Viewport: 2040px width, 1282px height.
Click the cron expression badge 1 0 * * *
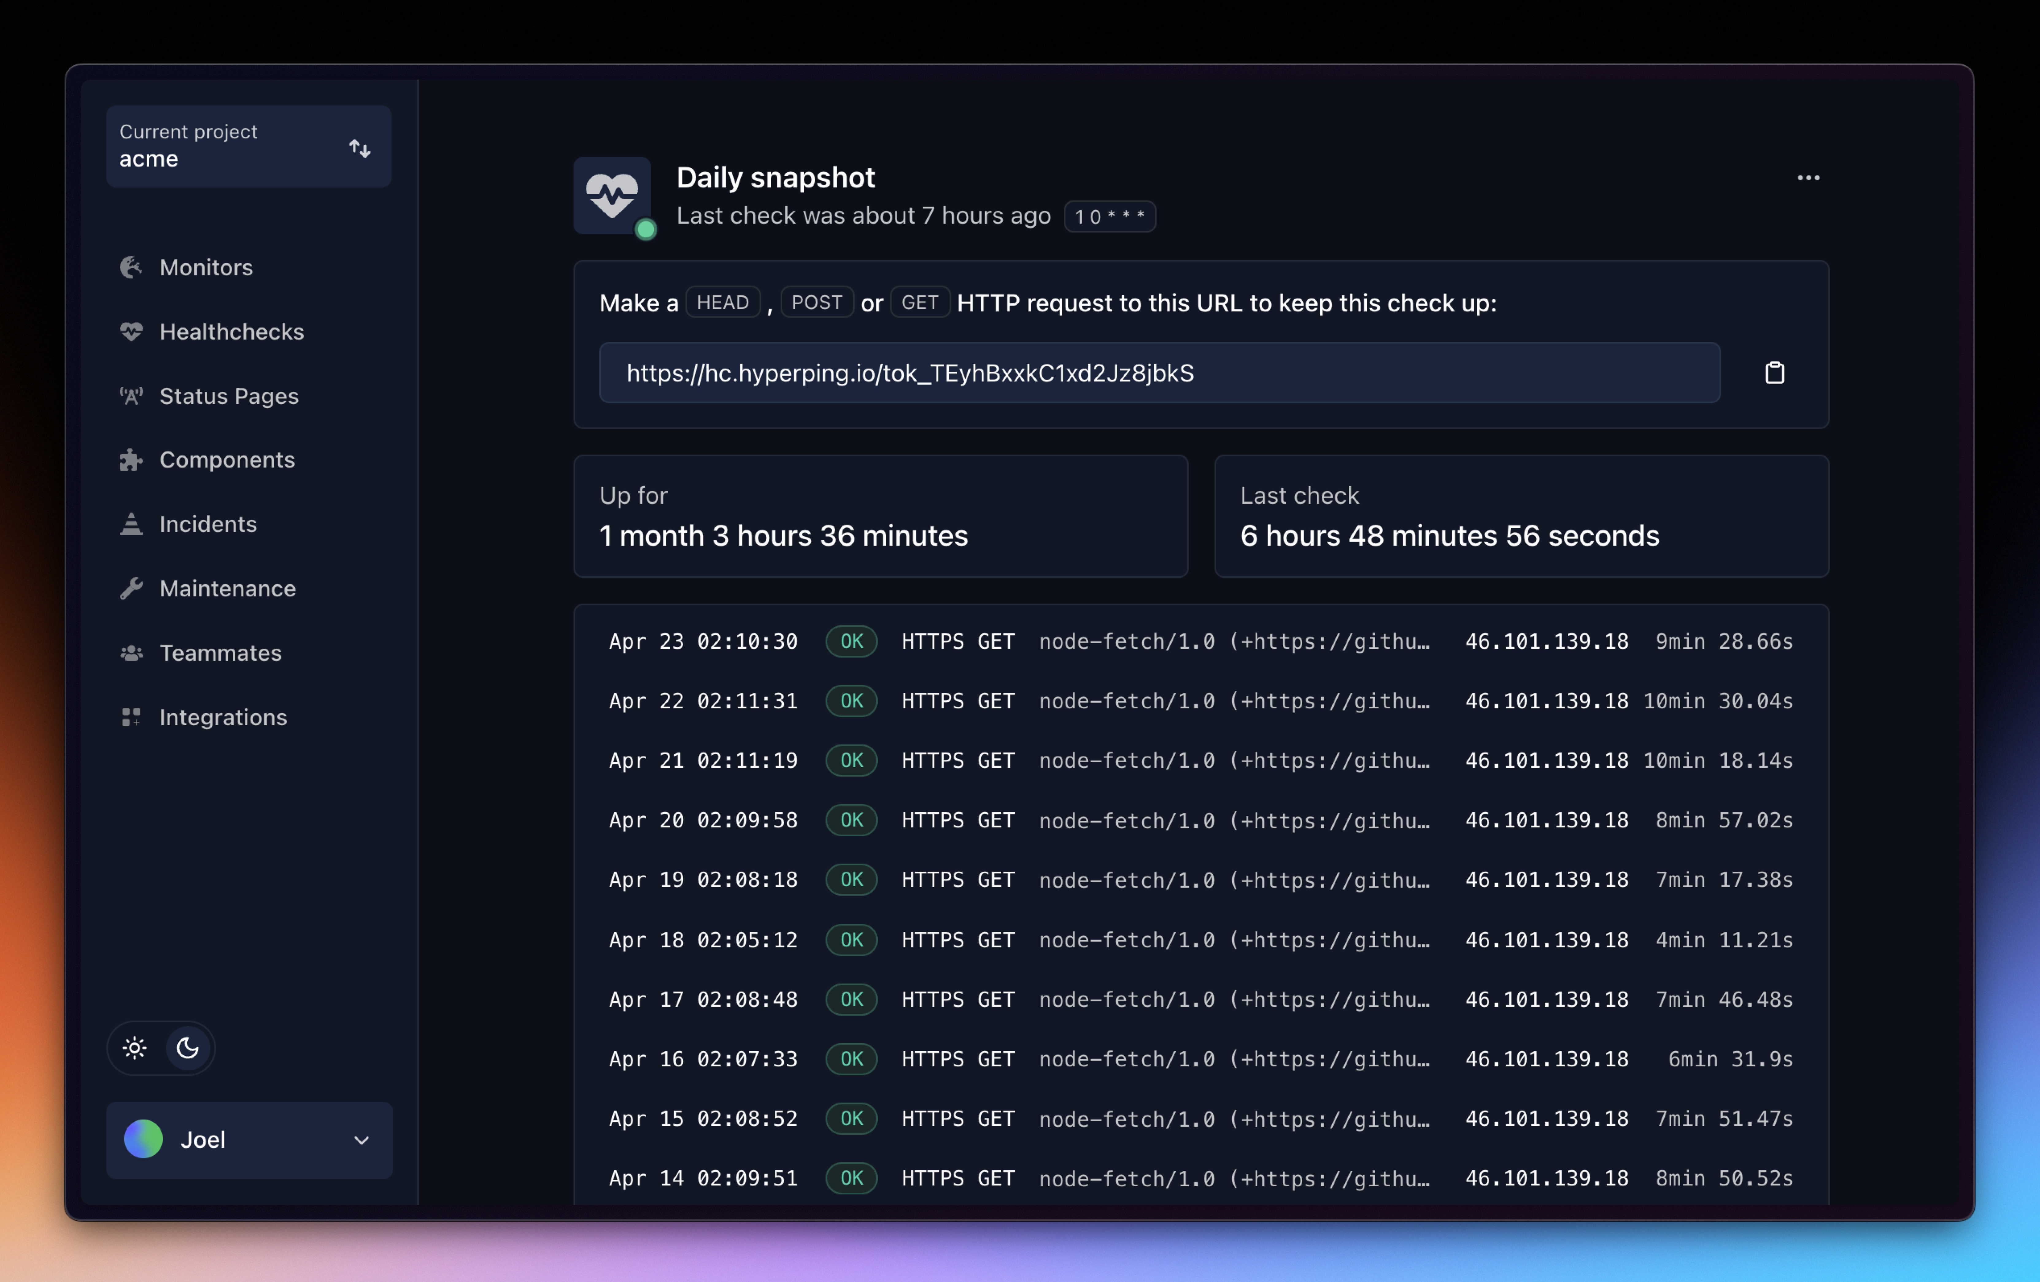pyautogui.click(x=1110, y=217)
